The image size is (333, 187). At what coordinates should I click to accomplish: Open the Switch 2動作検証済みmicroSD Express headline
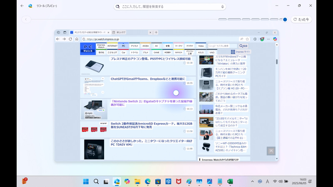tap(152, 125)
